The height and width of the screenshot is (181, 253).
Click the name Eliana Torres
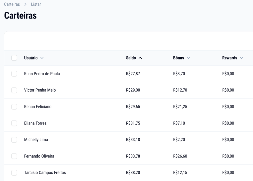35,123
